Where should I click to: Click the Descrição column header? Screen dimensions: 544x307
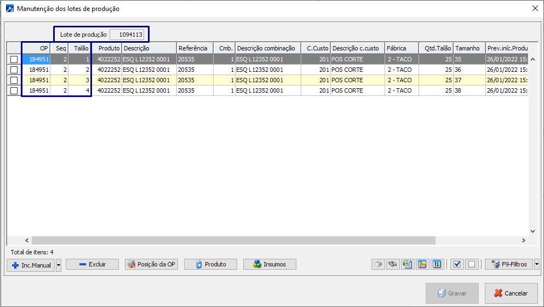click(x=149, y=48)
